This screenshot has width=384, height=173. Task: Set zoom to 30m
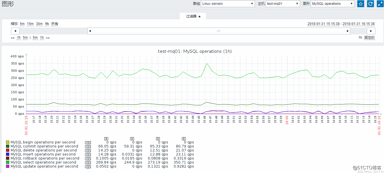39,24
